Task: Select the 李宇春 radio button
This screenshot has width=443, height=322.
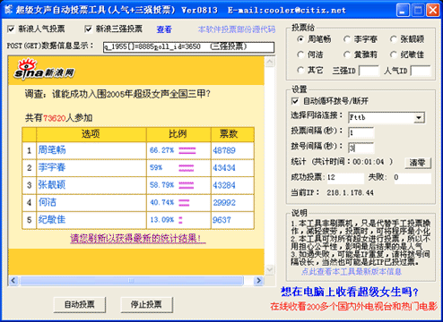Action: click(x=347, y=39)
